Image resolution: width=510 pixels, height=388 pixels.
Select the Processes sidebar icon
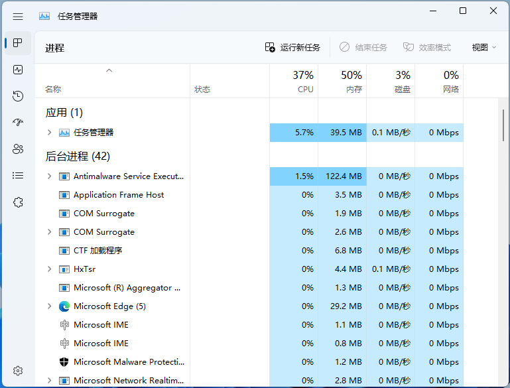click(x=18, y=43)
